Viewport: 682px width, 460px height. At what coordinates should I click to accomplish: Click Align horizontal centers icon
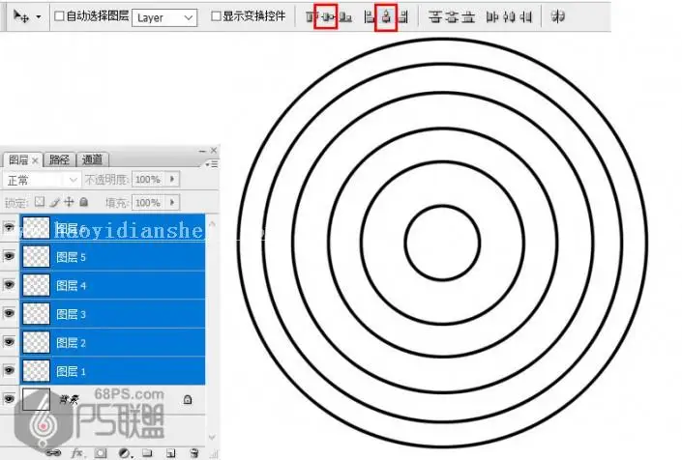(x=386, y=17)
